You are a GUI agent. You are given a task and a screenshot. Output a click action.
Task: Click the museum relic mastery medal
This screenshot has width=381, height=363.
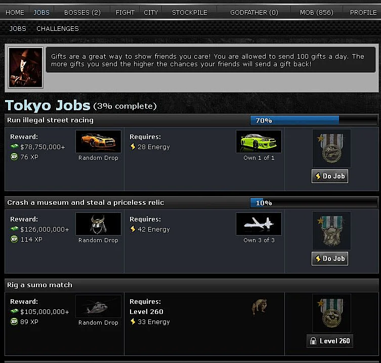coord(331,231)
